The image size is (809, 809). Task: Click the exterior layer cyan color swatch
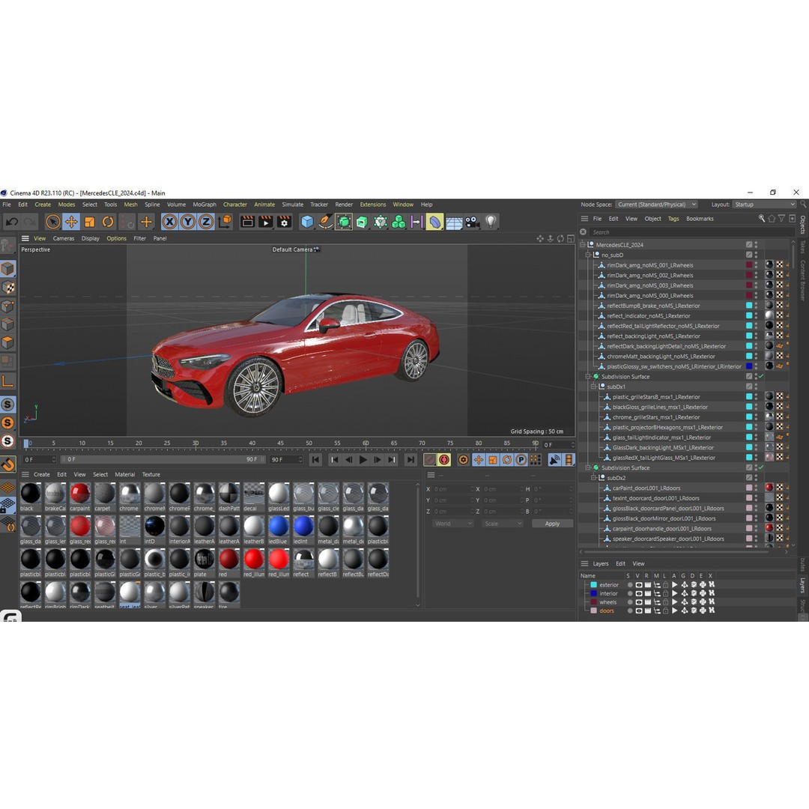tap(593, 584)
